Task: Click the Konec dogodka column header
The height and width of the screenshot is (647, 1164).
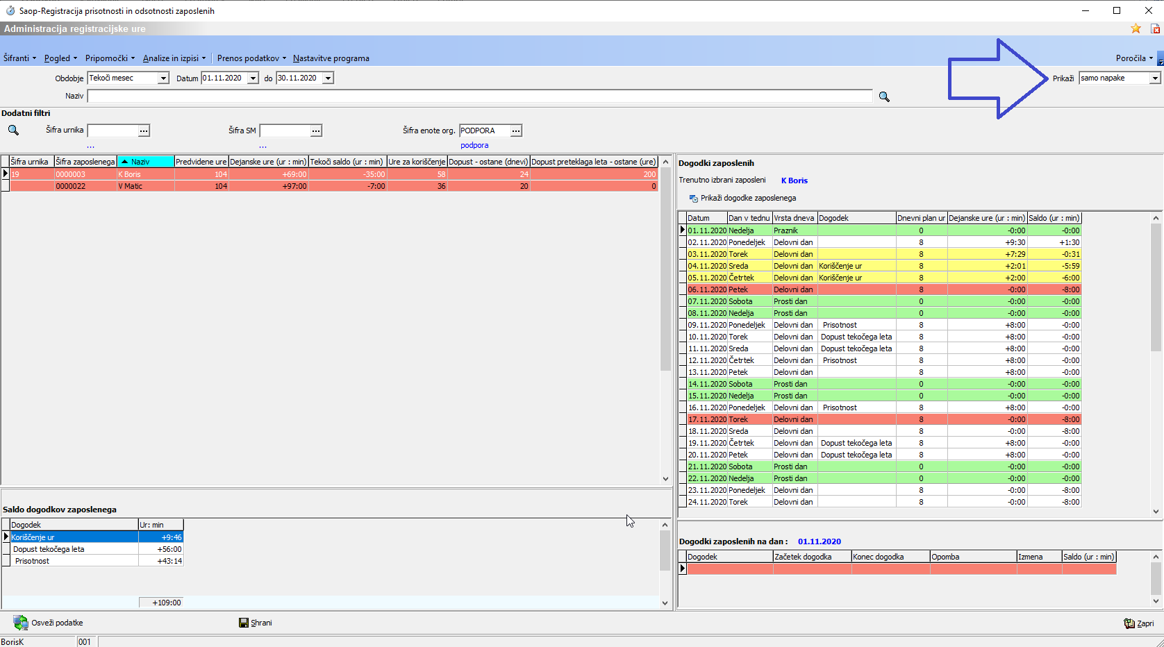Action: click(x=891, y=557)
